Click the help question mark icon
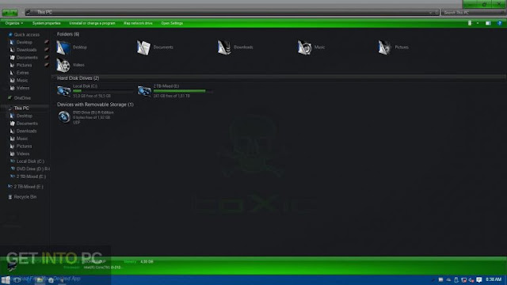Image resolution: width=507 pixels, height=285 pixels. [499, 23]
